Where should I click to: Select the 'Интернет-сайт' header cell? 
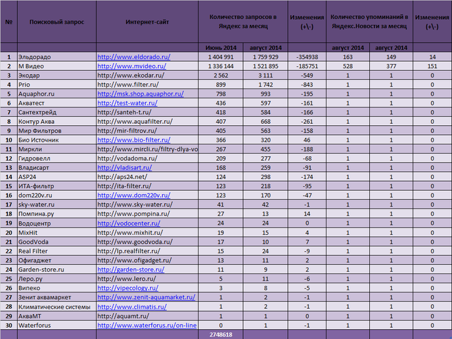tap(147, 22)
